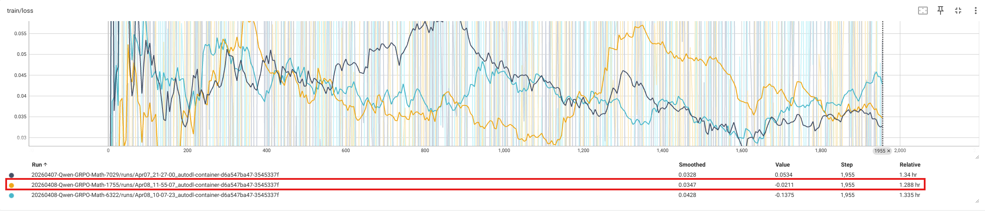
Task: Open the three-dot more options menu
Action: pyautogui.click(x=976, y=11)
